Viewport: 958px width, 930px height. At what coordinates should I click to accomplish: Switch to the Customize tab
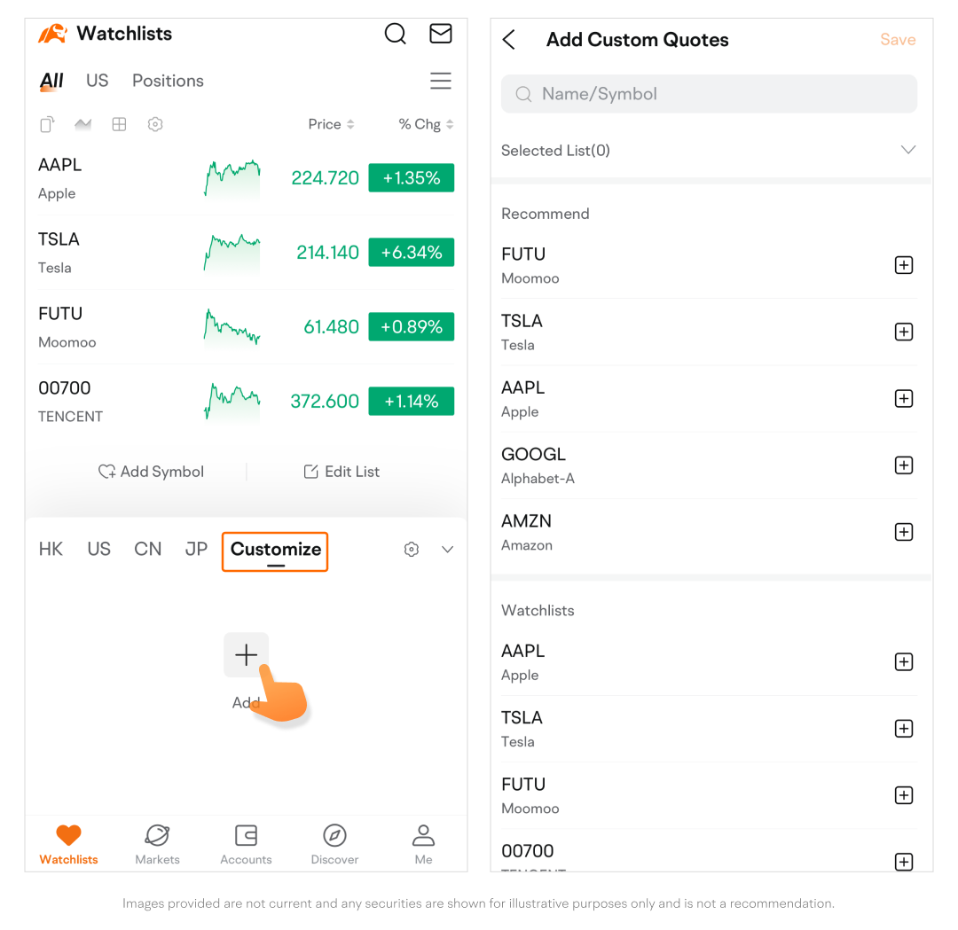(x=276, y=551)
